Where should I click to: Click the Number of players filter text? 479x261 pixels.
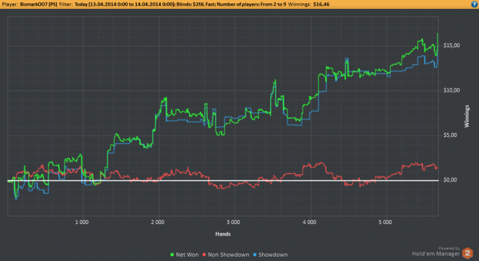coord(251,4)
